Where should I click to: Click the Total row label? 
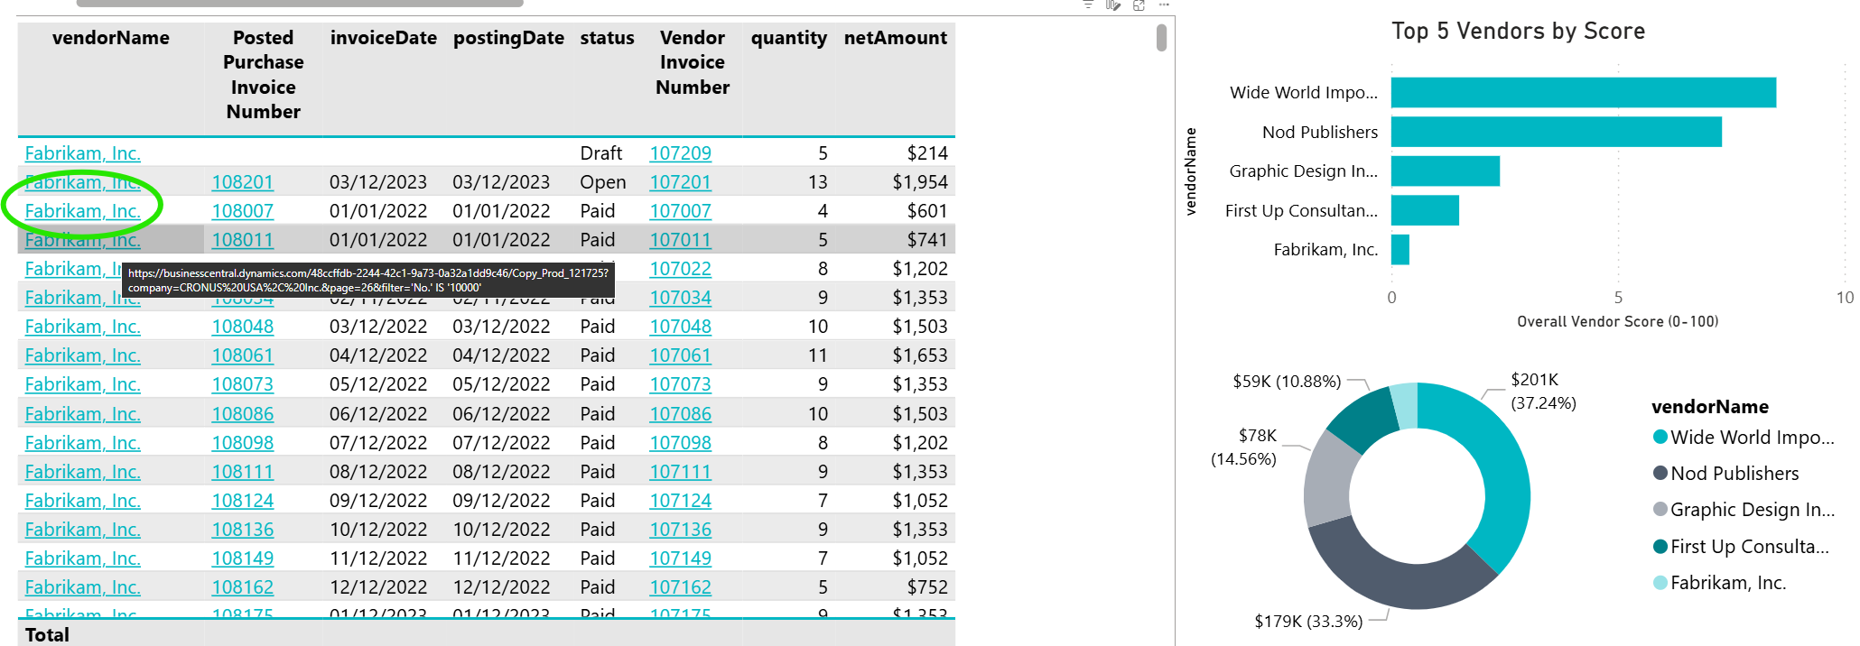click(47, 634)
